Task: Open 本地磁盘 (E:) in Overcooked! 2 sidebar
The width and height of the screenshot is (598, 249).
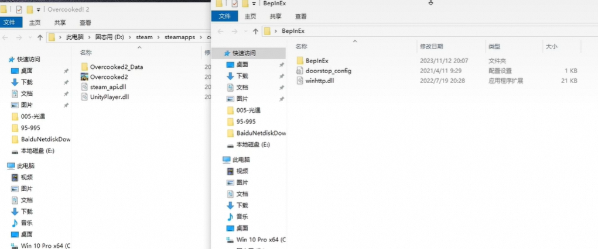Action: pos(37,151)
